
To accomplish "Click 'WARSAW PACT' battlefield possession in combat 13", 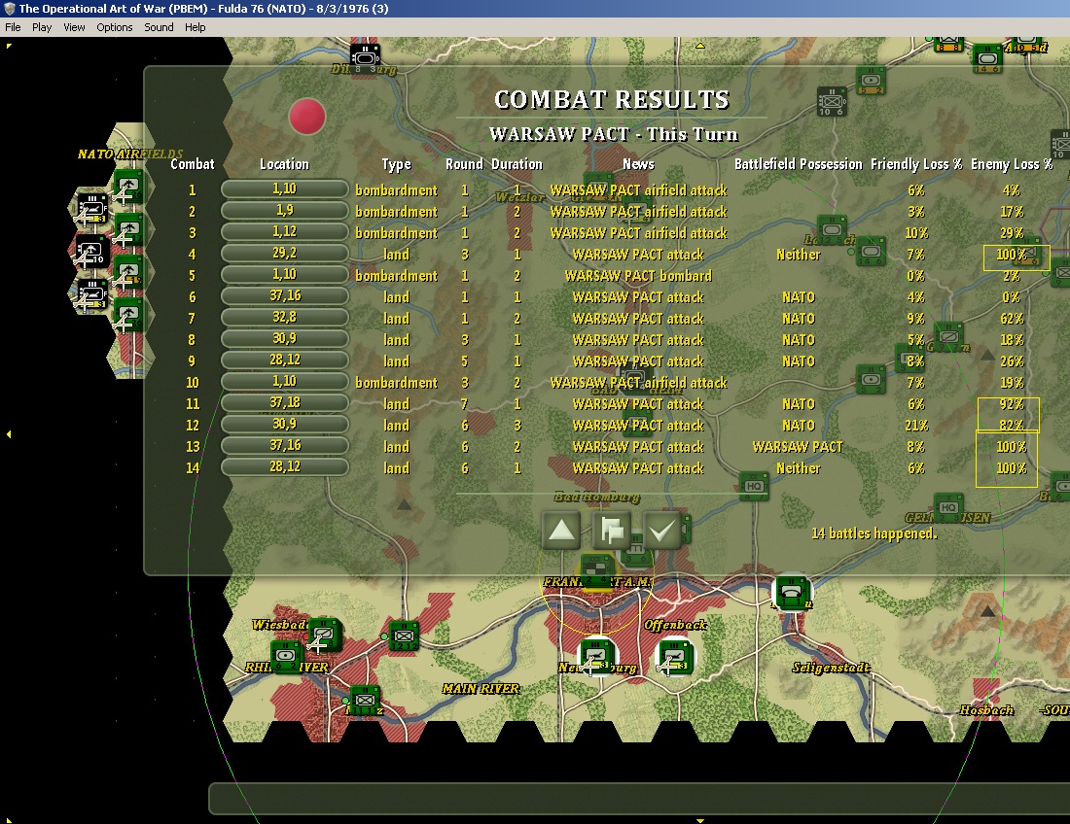I will [x=798, y=447].
